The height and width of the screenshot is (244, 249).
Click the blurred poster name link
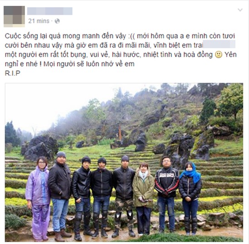point(50,11)
